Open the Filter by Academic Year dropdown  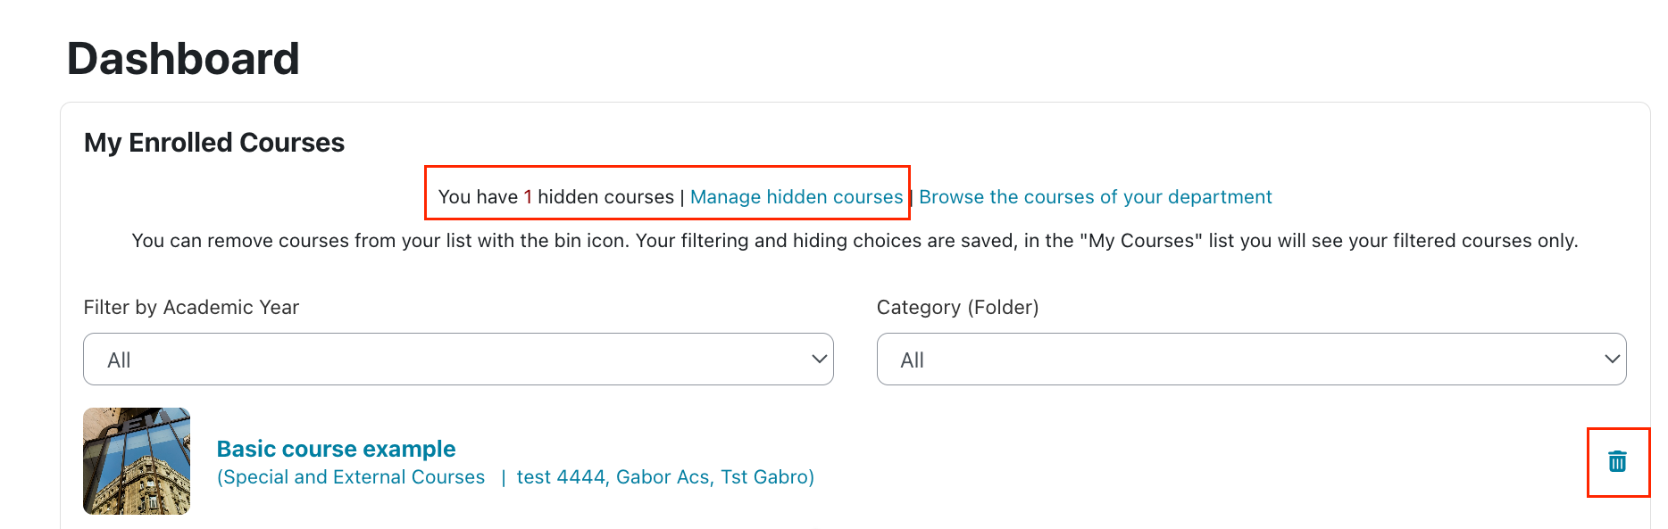coord(457,360)
